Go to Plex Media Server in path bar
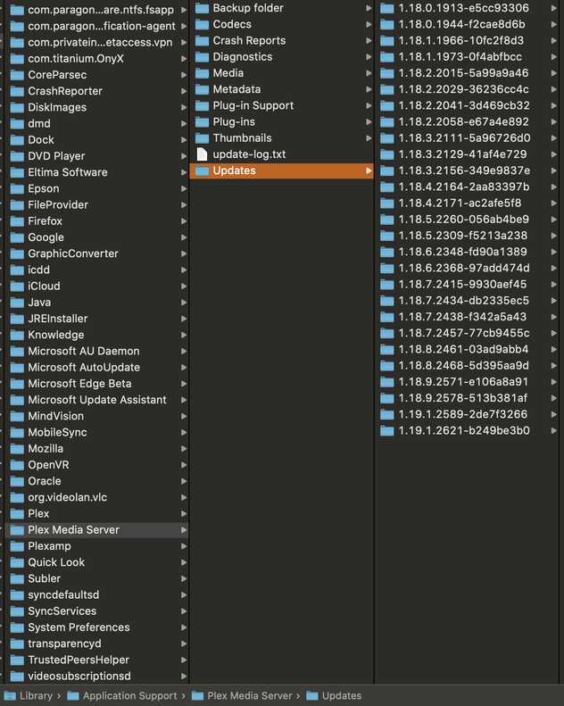The image size is (564, 706). pyautogui.click(x=250, y=695)
